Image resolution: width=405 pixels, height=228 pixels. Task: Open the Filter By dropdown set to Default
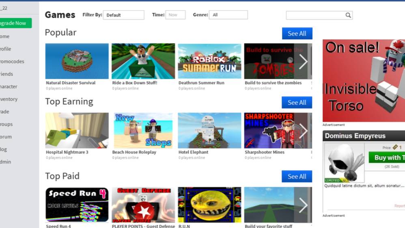click(x=123, y=15)
